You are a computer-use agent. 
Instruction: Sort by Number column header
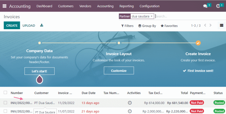[x=17, y=93]
